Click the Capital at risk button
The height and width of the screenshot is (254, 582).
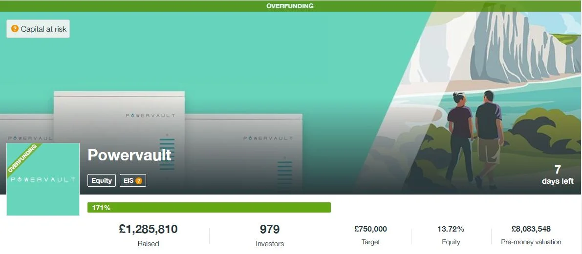coord(38,29)
